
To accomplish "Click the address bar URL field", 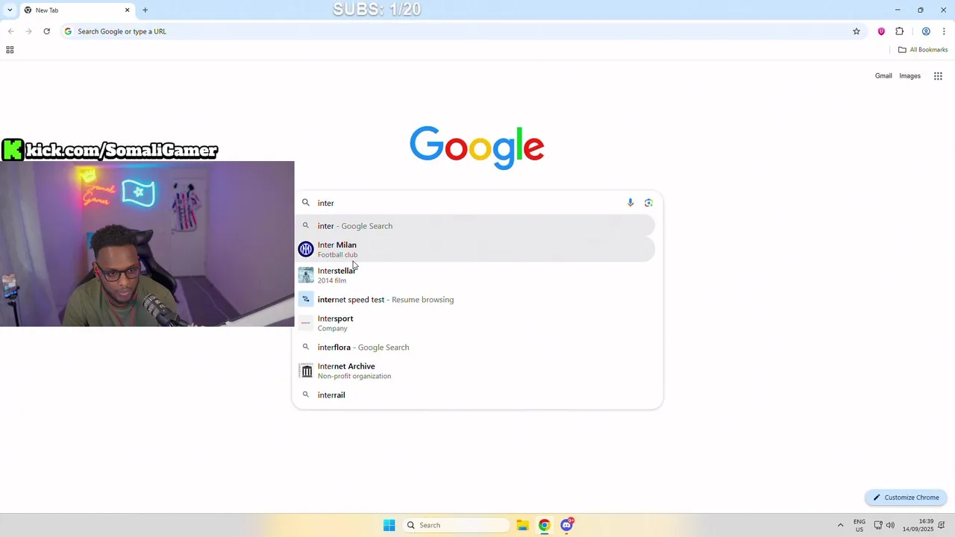I will pyautogui.click(x=463, y=31).
